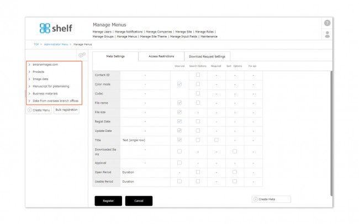The height and width of the screenshot is (224, 359).
Task: Toggle View List checkbox for Usable Period
Action: (179, 181)
